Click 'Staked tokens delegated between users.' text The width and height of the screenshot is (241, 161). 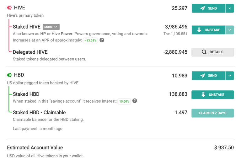[50, 59]
